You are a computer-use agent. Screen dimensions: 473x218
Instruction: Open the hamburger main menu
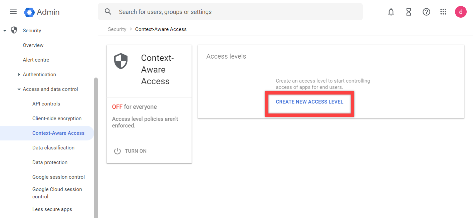13,12
